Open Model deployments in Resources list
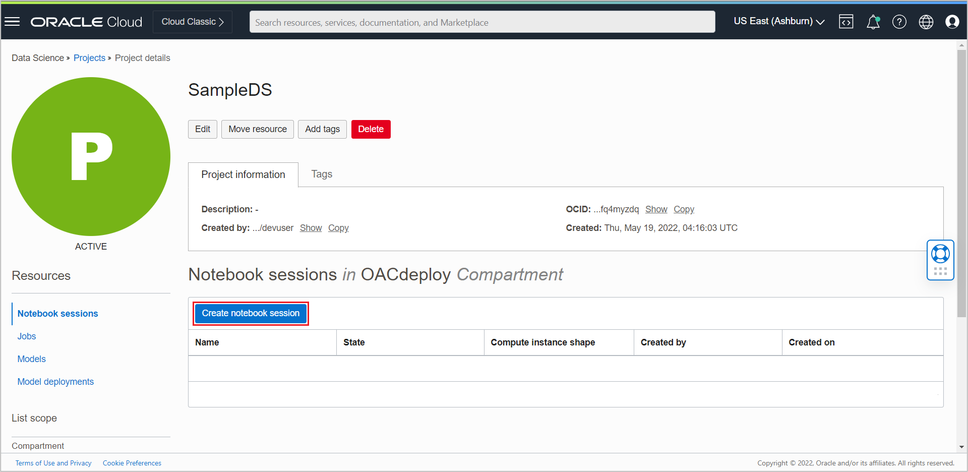Image resolution: width=968 pixels, height=472 pixels. coord(55,382)
